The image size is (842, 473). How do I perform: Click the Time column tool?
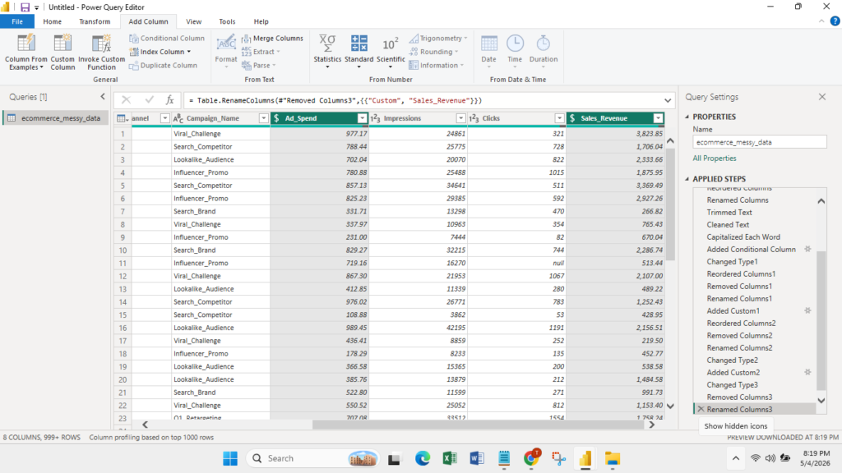pyautogui.click(x=515, y=52)
